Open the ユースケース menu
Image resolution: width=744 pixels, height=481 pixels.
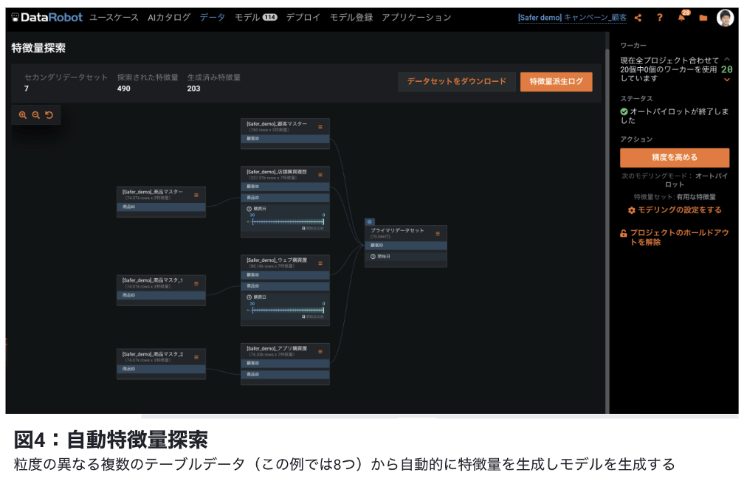[114, 18]
